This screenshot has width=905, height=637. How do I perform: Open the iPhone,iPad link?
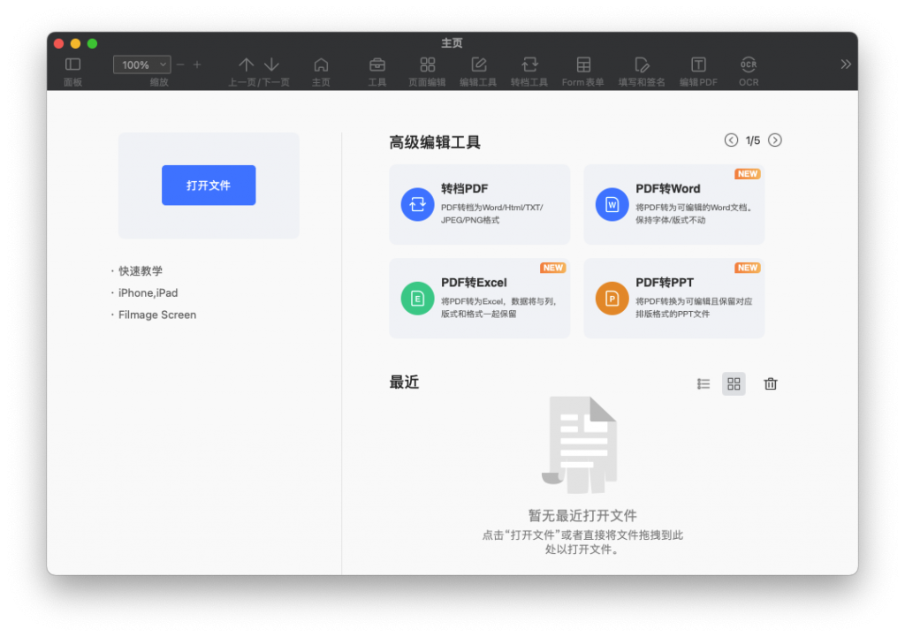pos(148,292)
